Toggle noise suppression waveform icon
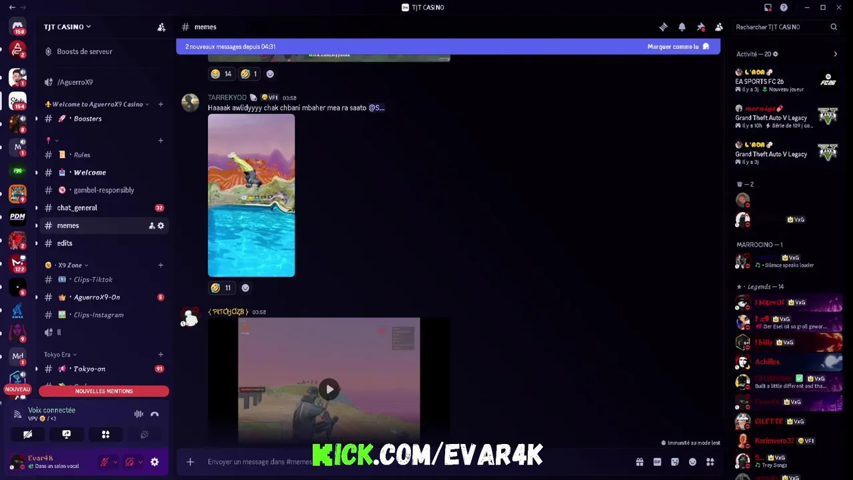853x480 pixels. pos(139,414)
